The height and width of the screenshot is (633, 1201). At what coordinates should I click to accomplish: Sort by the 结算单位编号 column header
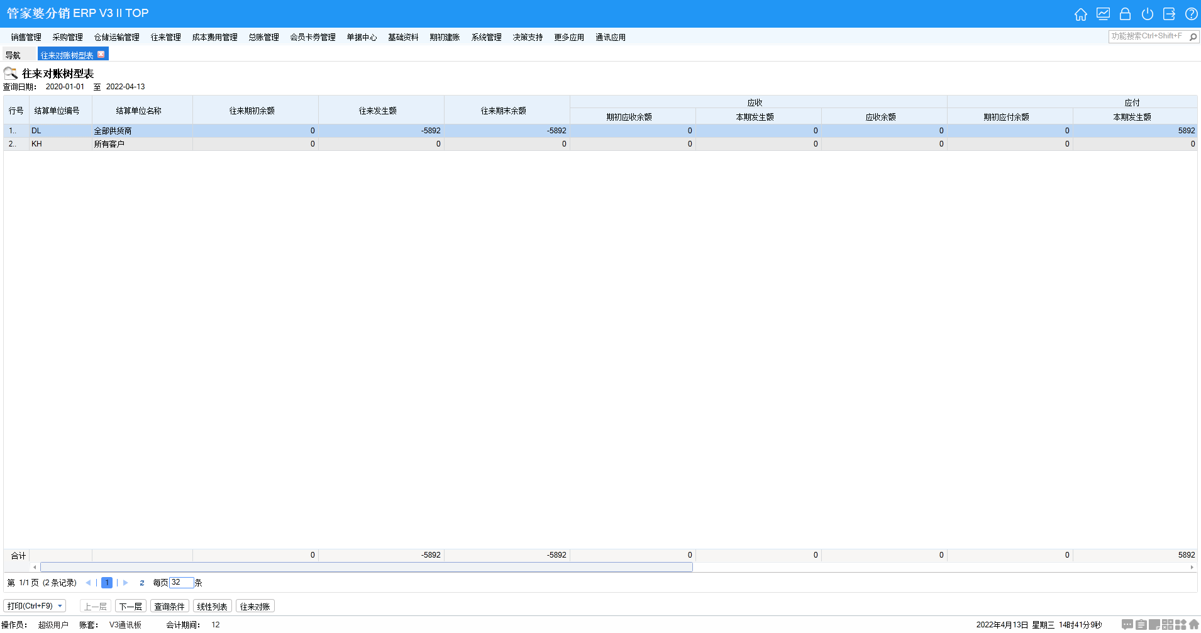pos(60,110)
